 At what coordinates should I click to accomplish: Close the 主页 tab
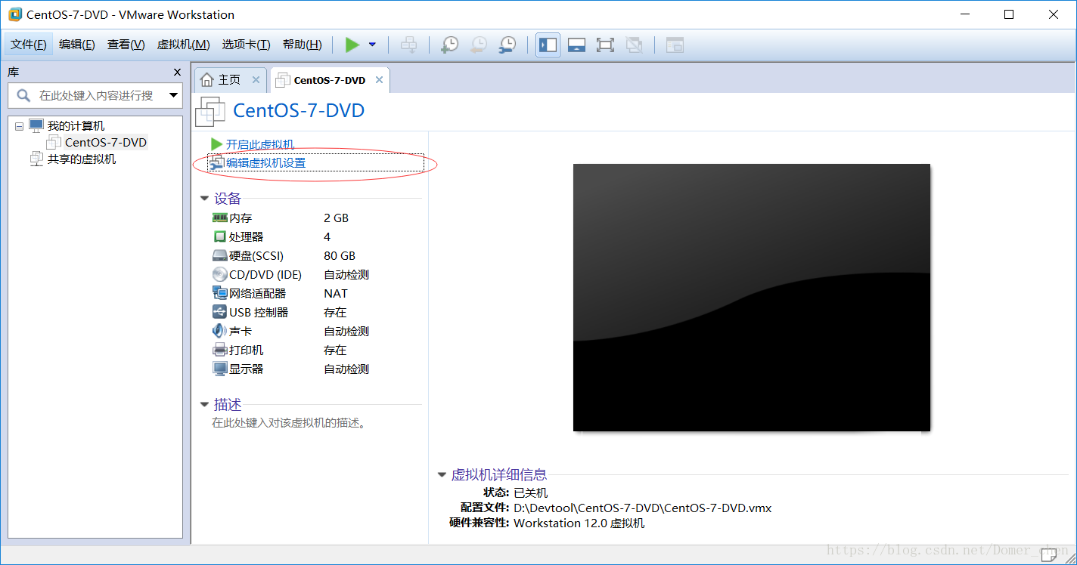tap(256, 80)
